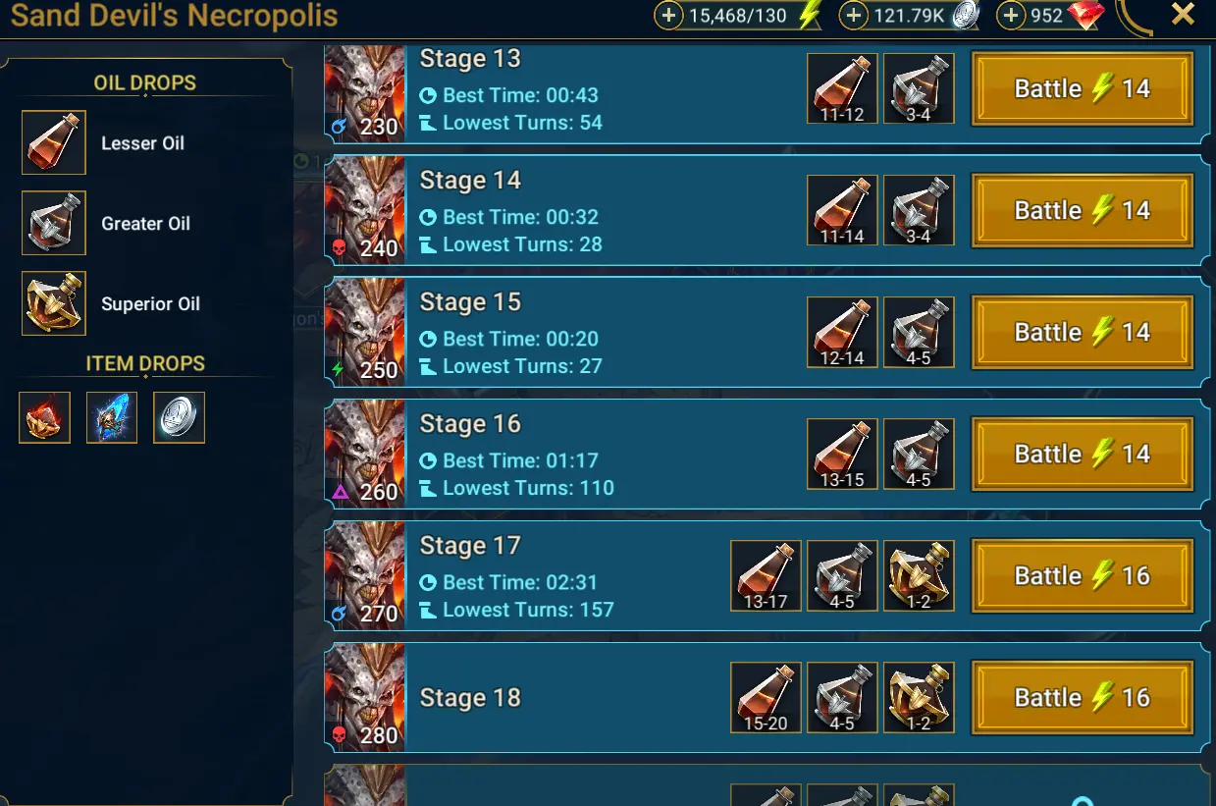The height and width of the screenshot is (806, 1216).
Task: Open the red artifact item drop icon
Action: (45, 417)
